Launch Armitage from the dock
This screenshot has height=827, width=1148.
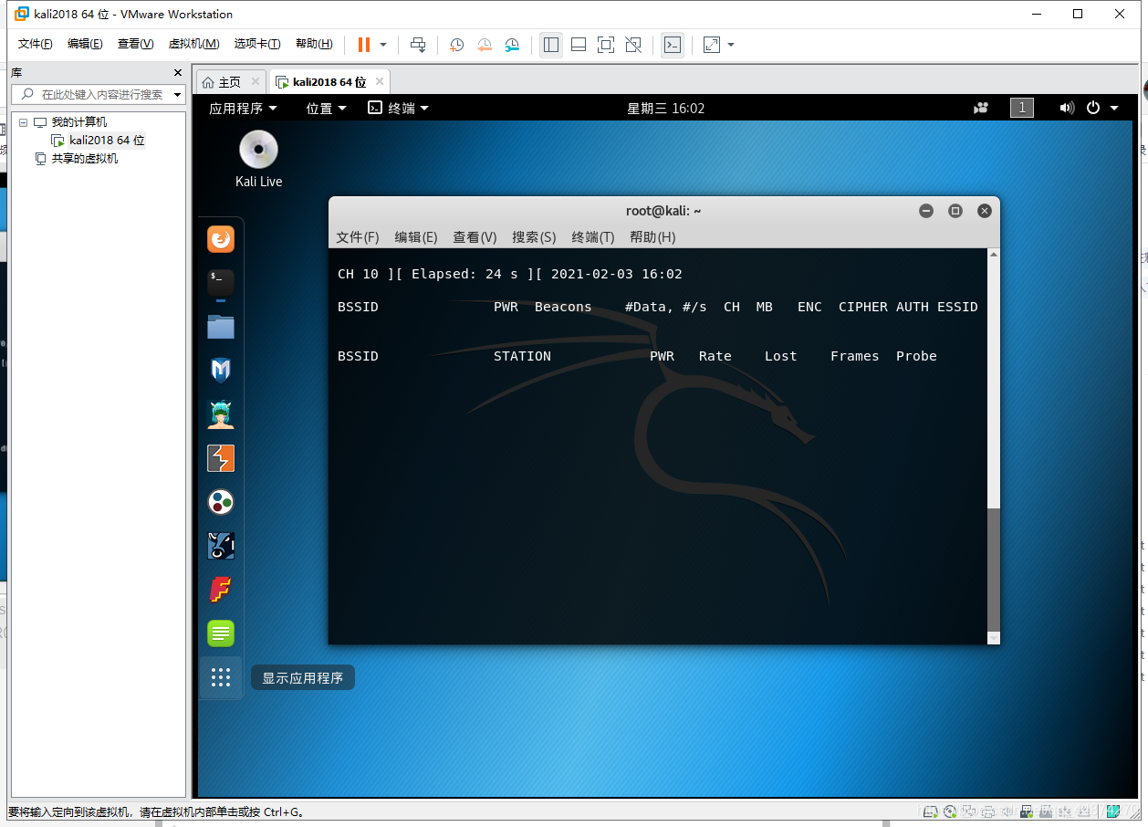[x=221, y=414]
